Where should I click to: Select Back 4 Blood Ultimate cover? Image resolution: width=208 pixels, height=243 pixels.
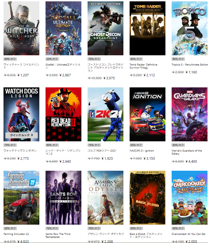pos(147,198)
